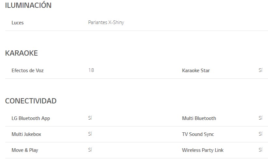The image size is (268, 159).
Task: Select the Efectos de Voz label
Action: [x=27, y=71]
